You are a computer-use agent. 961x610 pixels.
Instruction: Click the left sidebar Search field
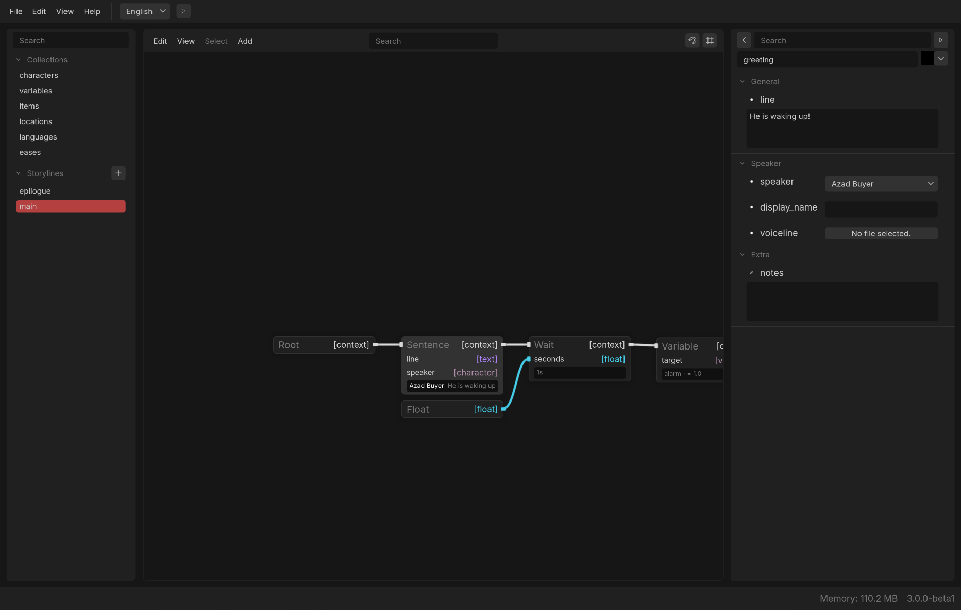point(71,40)
